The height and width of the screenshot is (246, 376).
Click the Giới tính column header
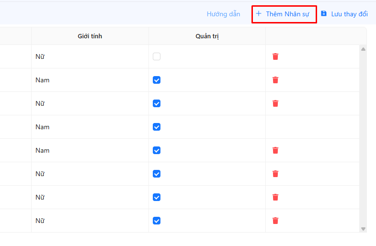point(90,36)
